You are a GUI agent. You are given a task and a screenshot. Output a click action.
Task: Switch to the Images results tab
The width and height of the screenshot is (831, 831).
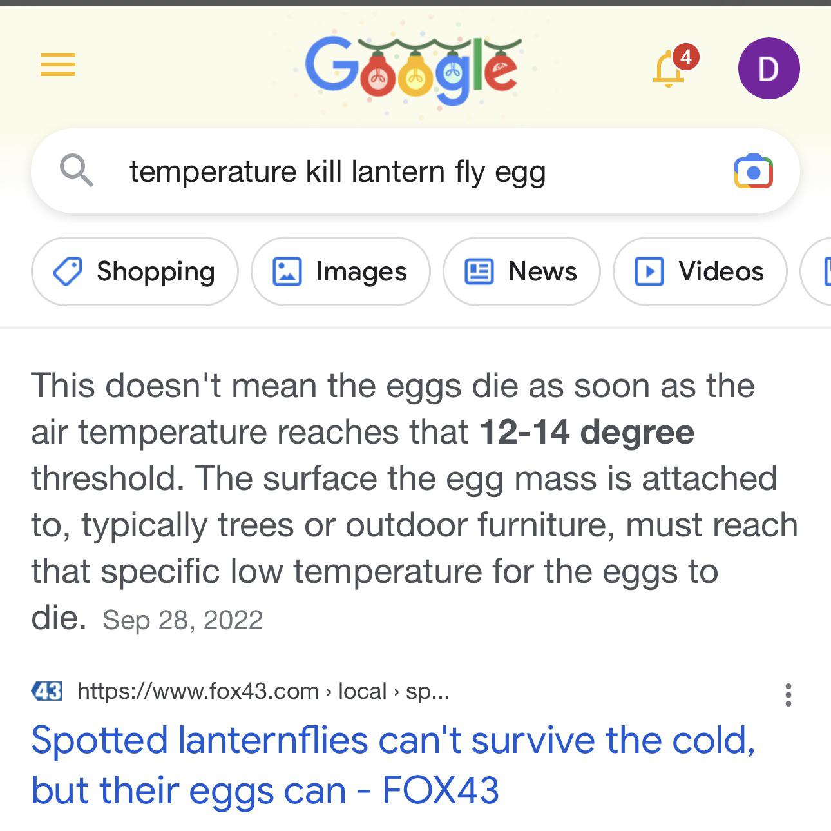(340, 271)
